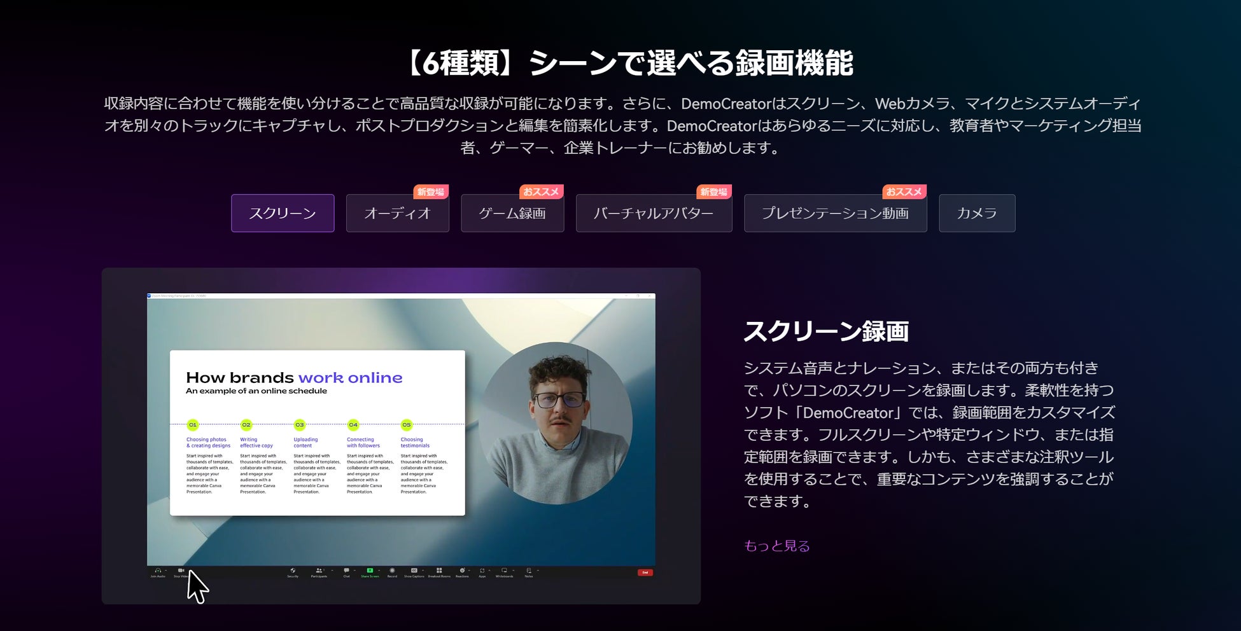Select the スクリーン tab
This screenshot has width=1241, height=631.
point(283,213)
